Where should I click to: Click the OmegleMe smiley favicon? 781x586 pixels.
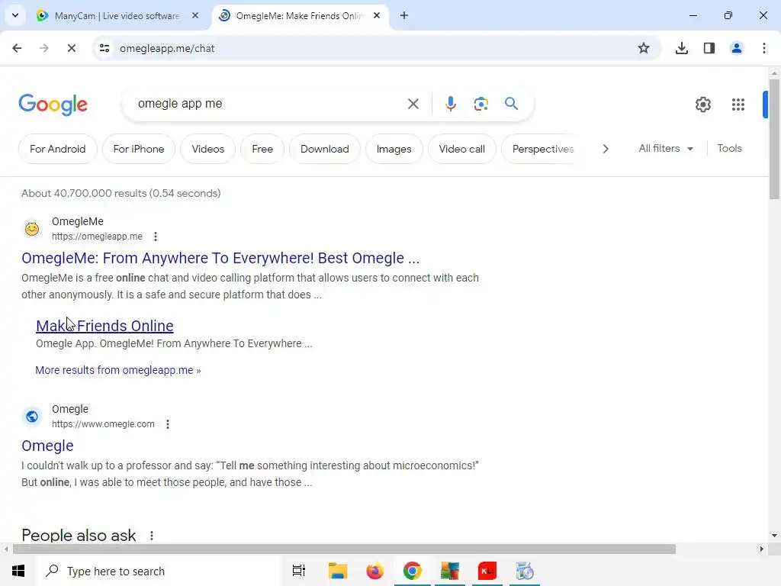(x=32, y=229)
